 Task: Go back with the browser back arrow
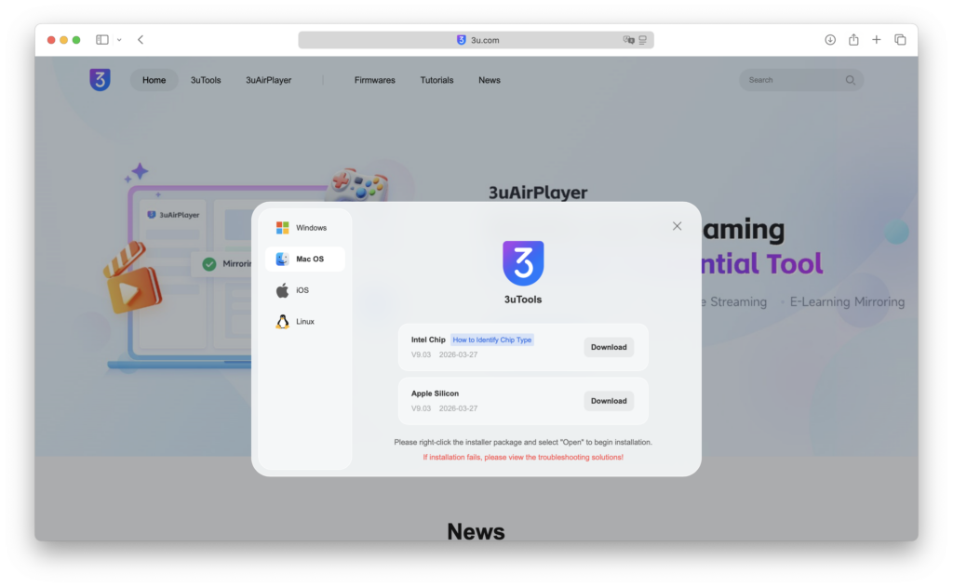point(141,39)
